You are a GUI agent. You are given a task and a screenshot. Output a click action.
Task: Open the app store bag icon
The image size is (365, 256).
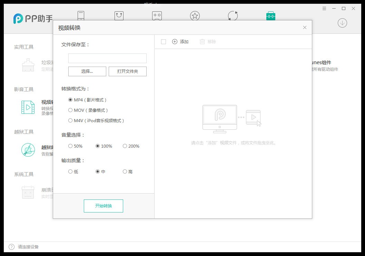[119, 16]
